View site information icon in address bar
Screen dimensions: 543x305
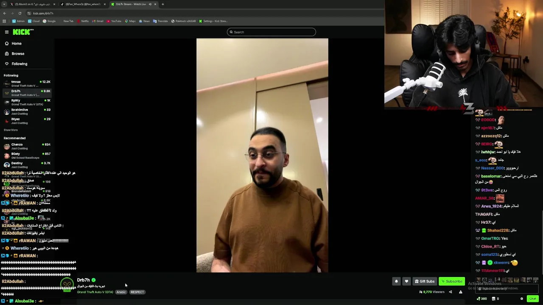(29, 14)
